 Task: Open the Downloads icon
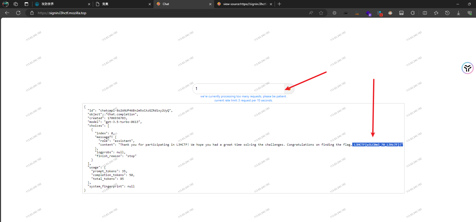459,13
